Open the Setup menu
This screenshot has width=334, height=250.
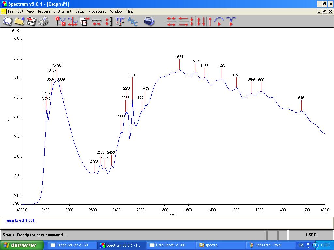tap(80, 11)
